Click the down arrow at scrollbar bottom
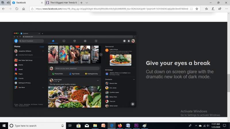The width and height of the screenshot is (230, 129). (229, 121)
